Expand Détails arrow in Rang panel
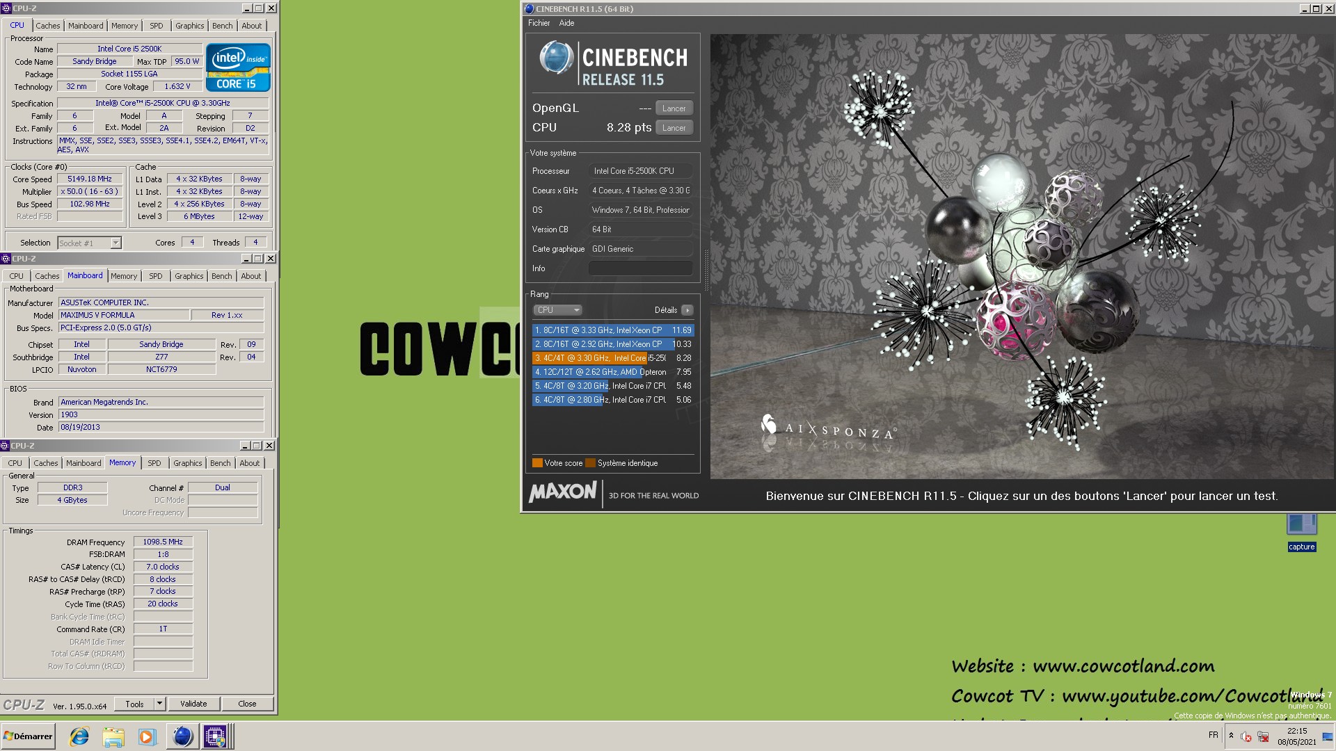This screenshot has width=1336, height=751. [x=687, y=310]
